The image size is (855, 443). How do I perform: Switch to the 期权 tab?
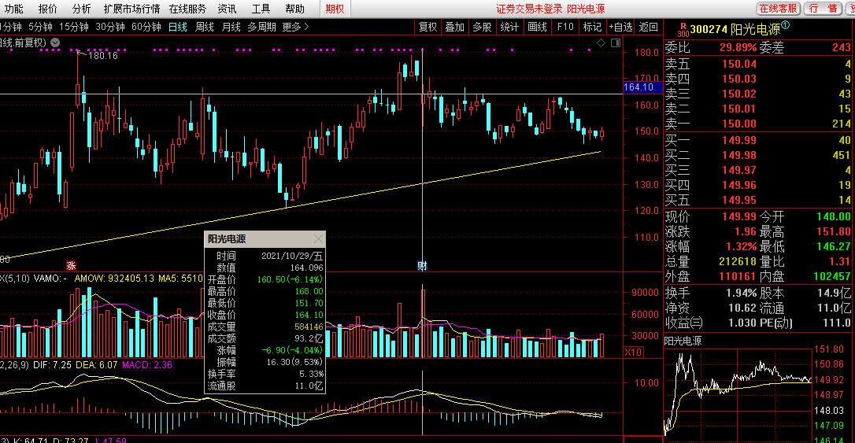[x=335, y=9]
